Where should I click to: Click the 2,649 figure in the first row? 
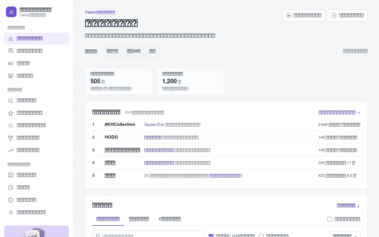323,125
